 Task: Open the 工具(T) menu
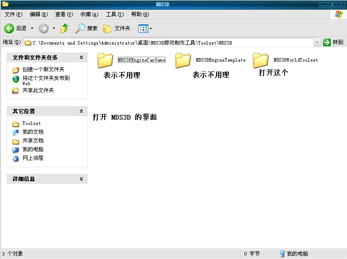tap(115, 14)
